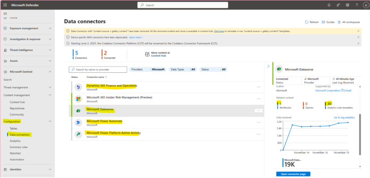The height and width of the screenshot is (178, 370).
Task: Click the Microsoft Dataverse row icon
Action: 78,111
